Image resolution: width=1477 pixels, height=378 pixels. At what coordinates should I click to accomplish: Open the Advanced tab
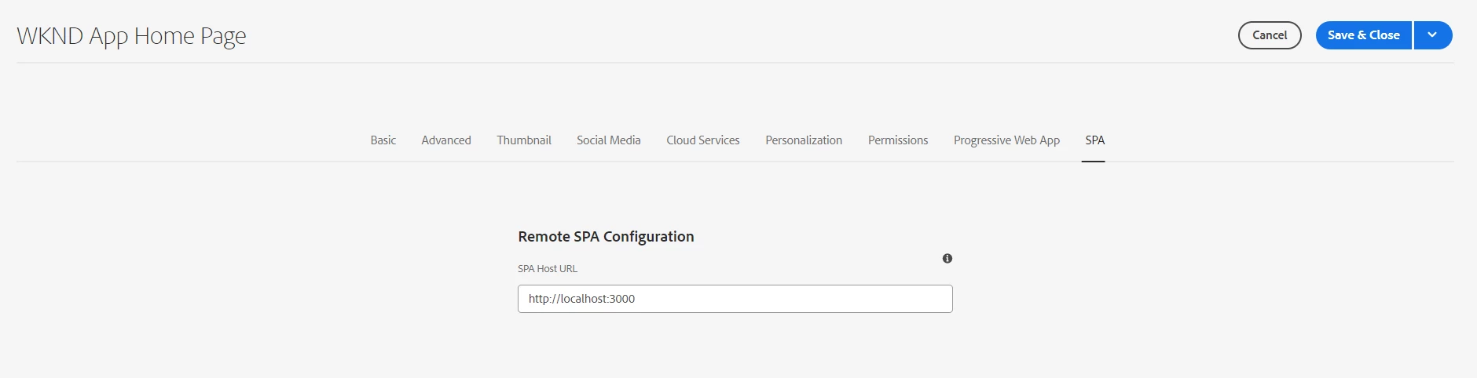(x=446, y=140)
